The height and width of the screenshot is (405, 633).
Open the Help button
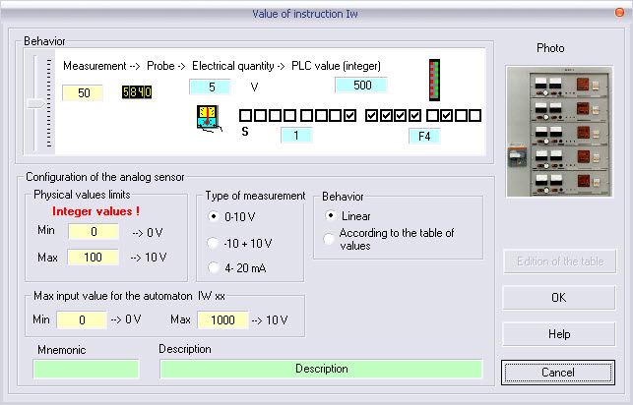tap(559, 334)
